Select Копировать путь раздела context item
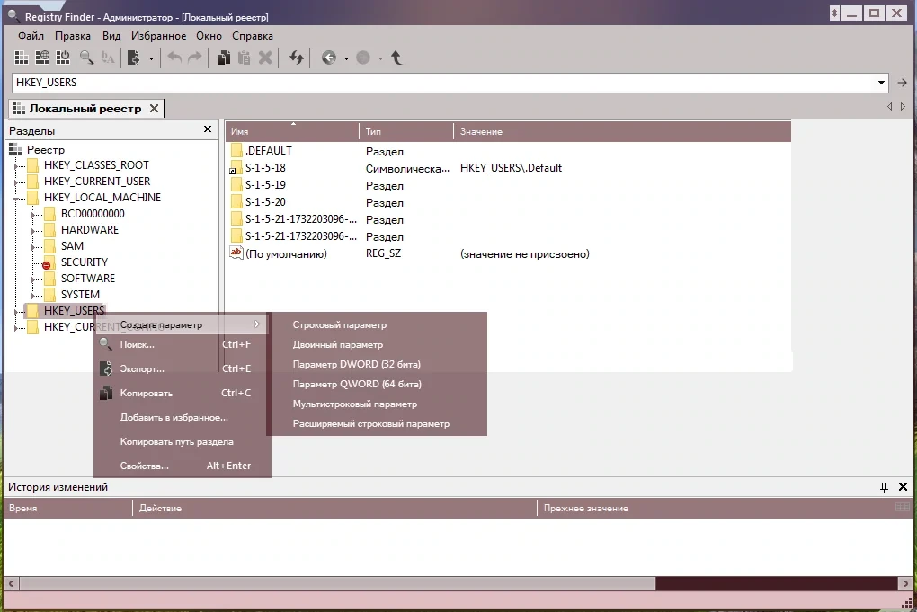The width and height of the screenshot is (917, 612). (x=182, y=442)
